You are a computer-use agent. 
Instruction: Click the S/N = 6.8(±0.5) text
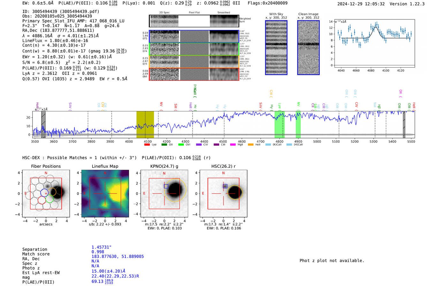pyautogui.click(x=41, y=63)
